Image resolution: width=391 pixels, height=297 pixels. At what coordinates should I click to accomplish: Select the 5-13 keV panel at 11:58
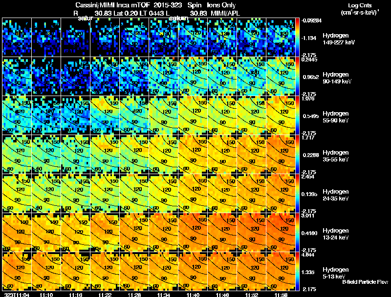coord(281,272)
